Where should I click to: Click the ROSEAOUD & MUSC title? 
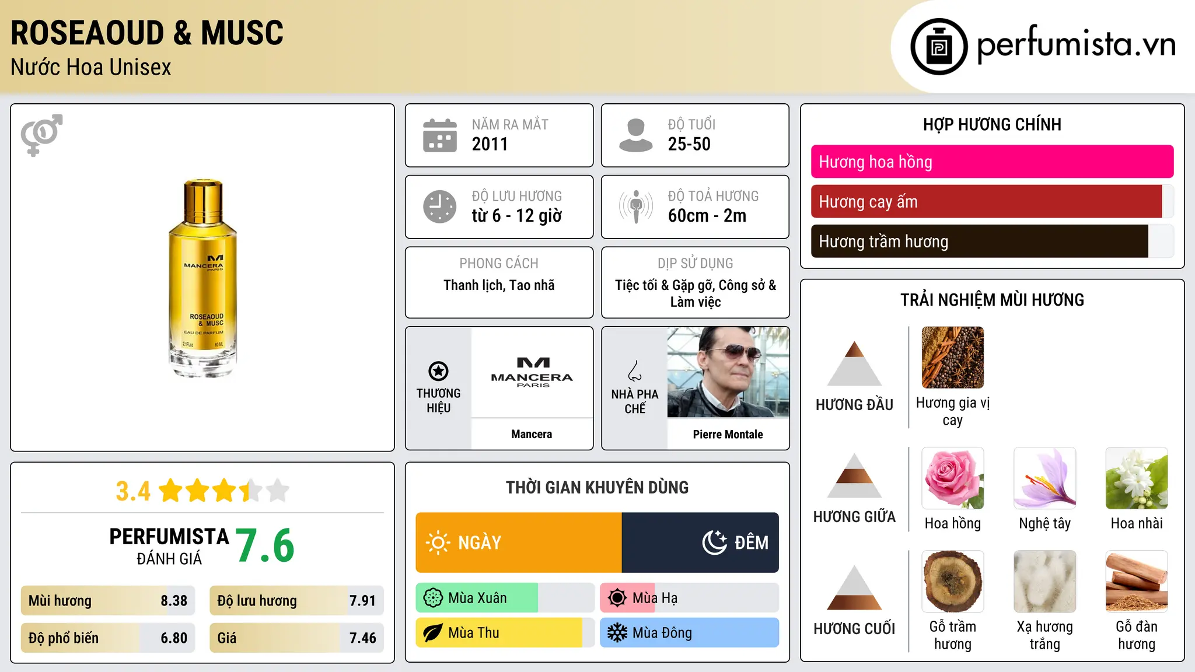pyautogui.click(x=147, y=33)
